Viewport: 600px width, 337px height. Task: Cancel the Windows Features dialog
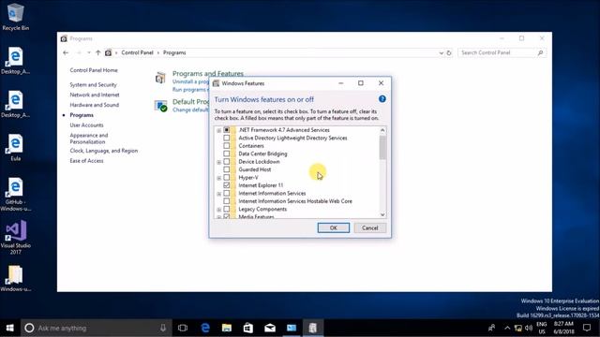[x=370, y=227]
